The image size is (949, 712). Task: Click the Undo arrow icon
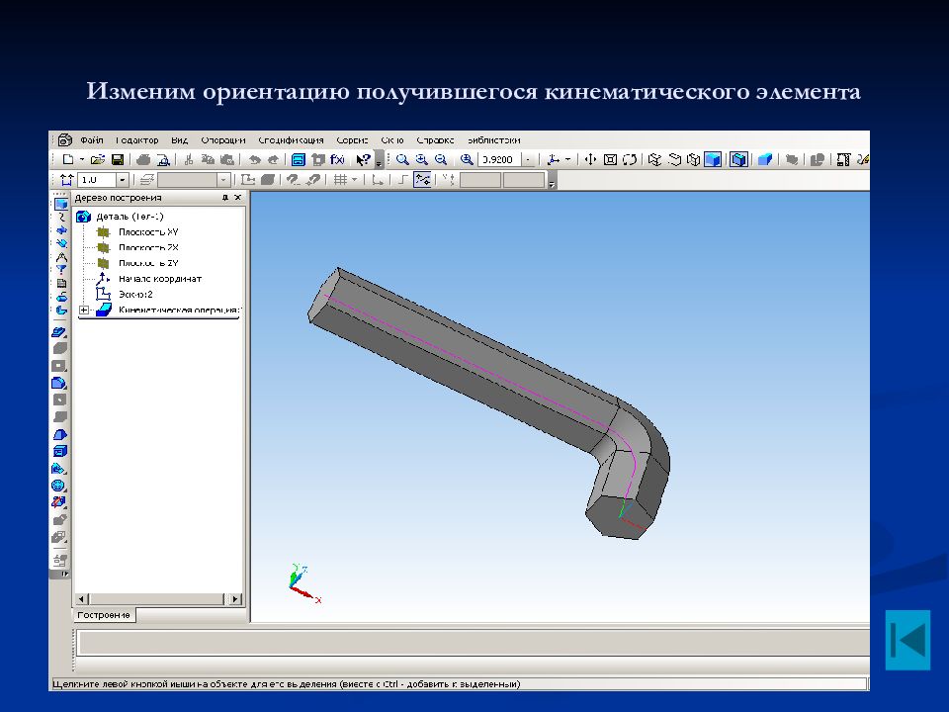tap(255, 160)
